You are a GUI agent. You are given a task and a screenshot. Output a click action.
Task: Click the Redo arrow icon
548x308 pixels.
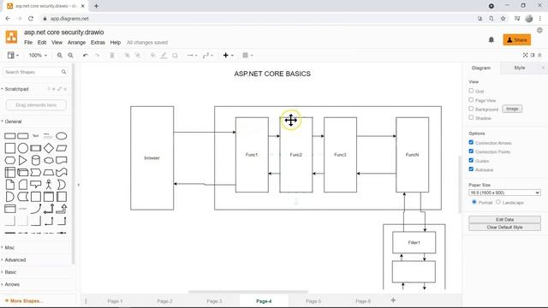pyautogui.click(x=97, y=55)
